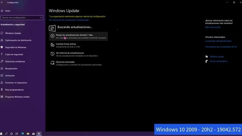Open 'Información de compilación de SO' link
The height and width of the screenshot is (136, 242).
pyautogui.click(x=221, y=47)
